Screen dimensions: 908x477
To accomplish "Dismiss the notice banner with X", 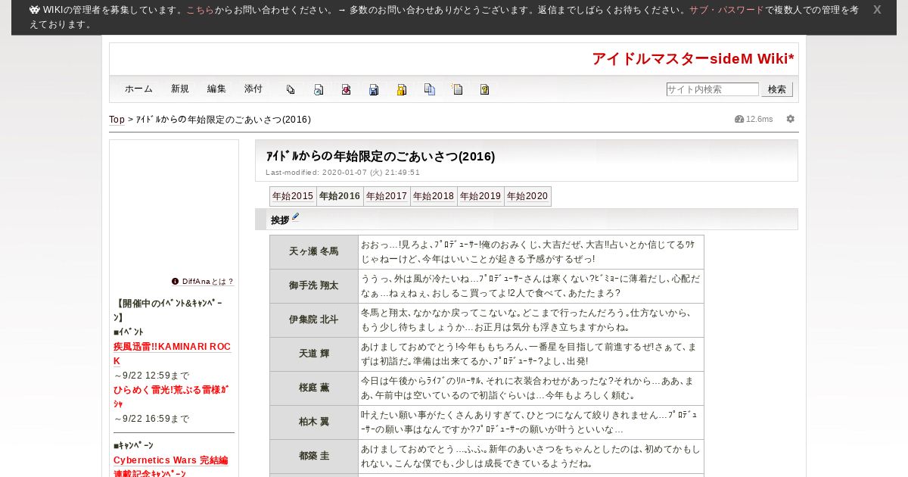I will pos(877,10).
